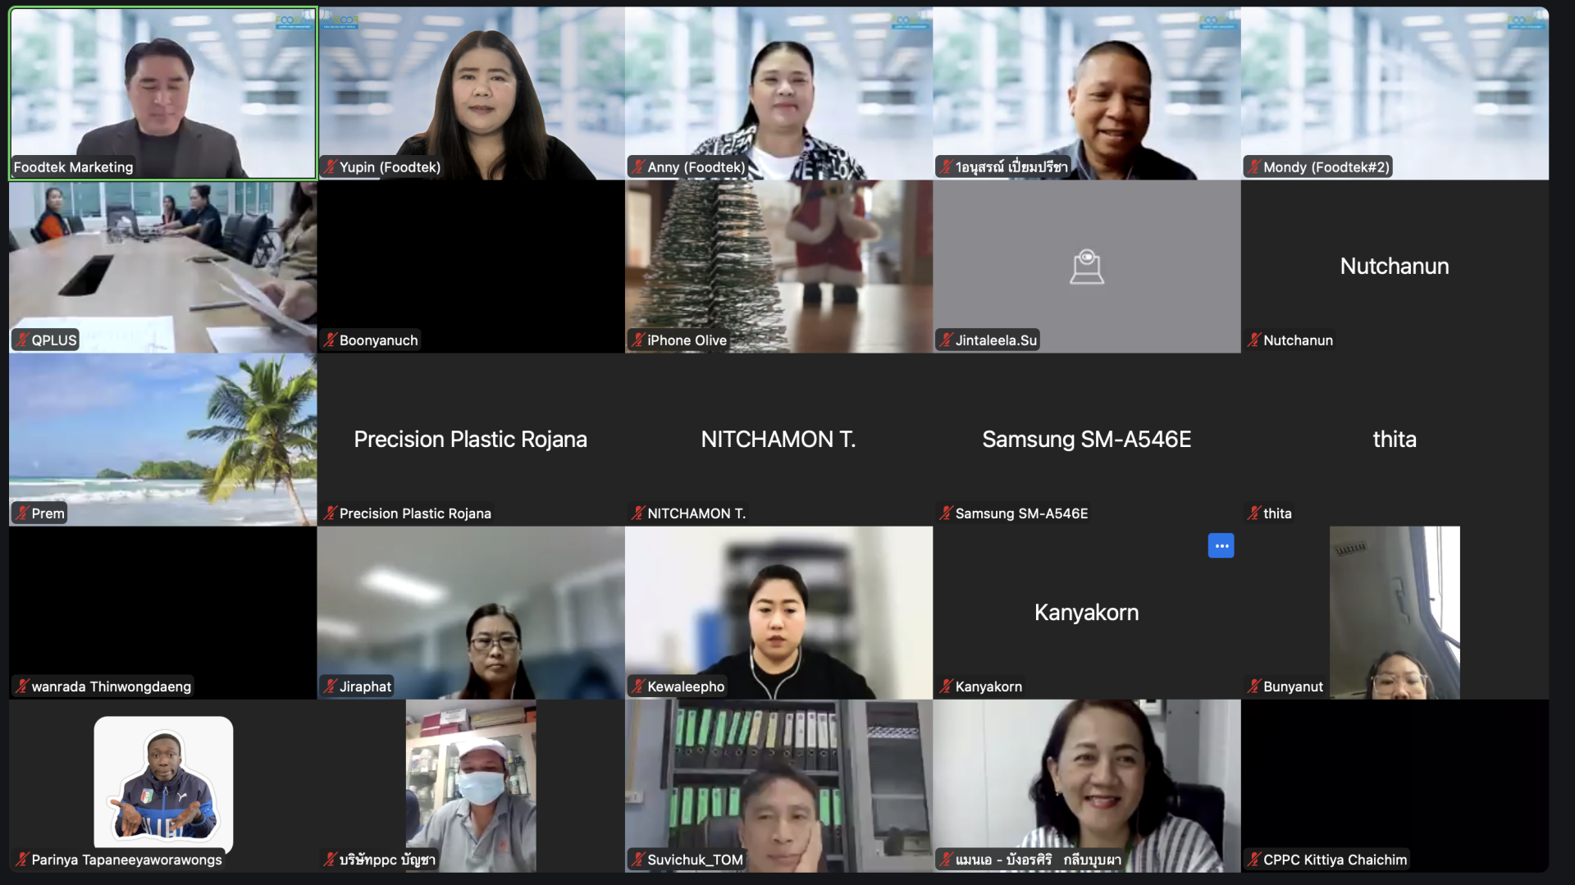Image resolution: width=1575 pixels, height=885 pixels.
Task: Select the large Nutchanun name in tile center
Action: pyautogui.click(x=1394, y=267)
